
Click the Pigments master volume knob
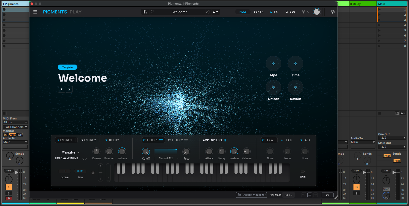[x=317, y=12]
